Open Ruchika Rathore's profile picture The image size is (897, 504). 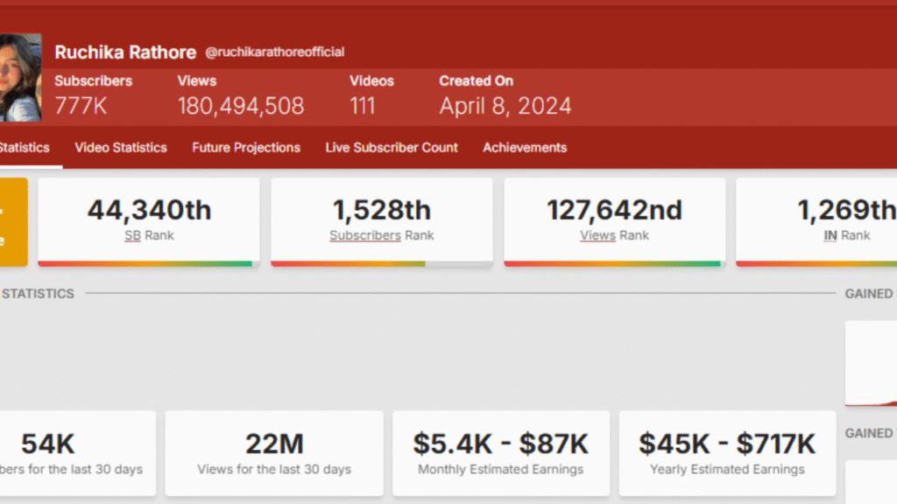coord(20,78)
